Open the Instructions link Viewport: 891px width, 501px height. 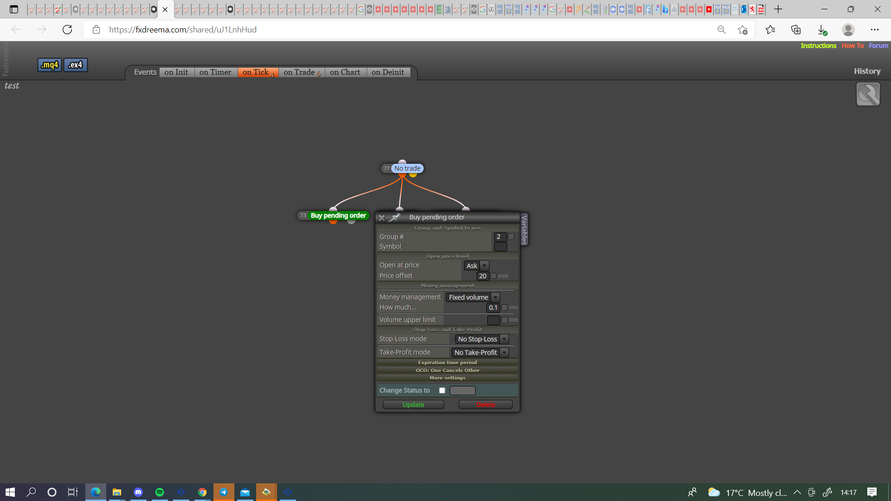click(818, 45)
